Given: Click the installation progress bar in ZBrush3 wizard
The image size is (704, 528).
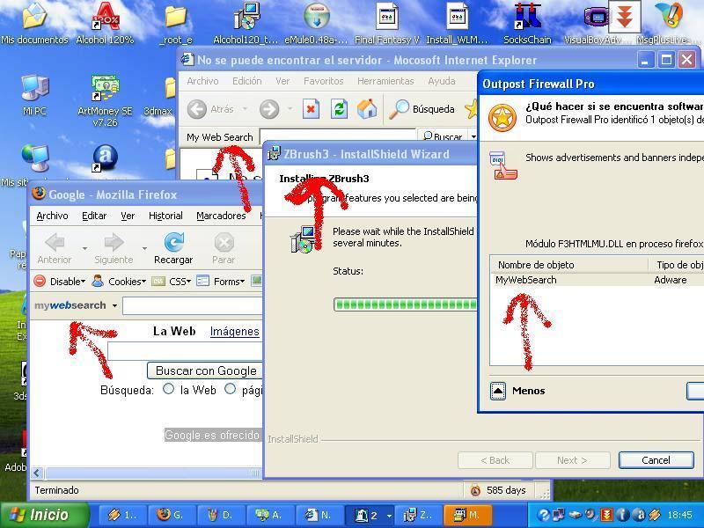Looking at the screenshot, I should (x=406, y=304).
